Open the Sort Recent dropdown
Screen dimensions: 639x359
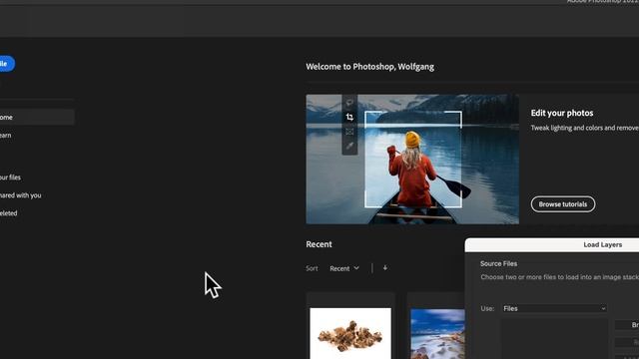coord(344,268)
